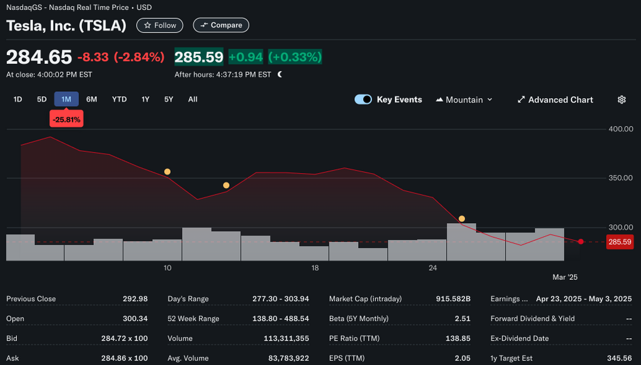Click the active 1M range tab

(x=66, y=99)
